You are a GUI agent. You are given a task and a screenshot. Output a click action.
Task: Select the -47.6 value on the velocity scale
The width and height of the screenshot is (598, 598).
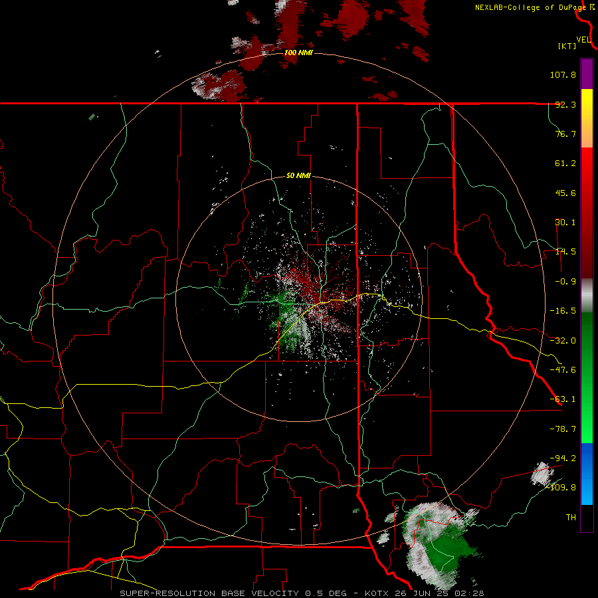563,370
